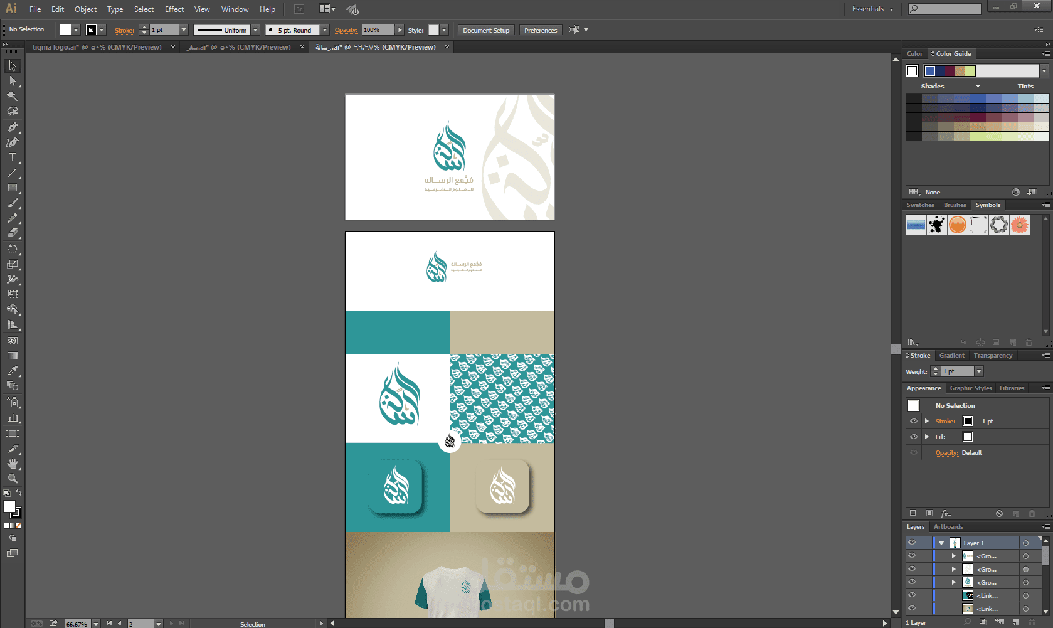Select the Eraser tool
1053x628 pixels.
(x=13, y=233)
